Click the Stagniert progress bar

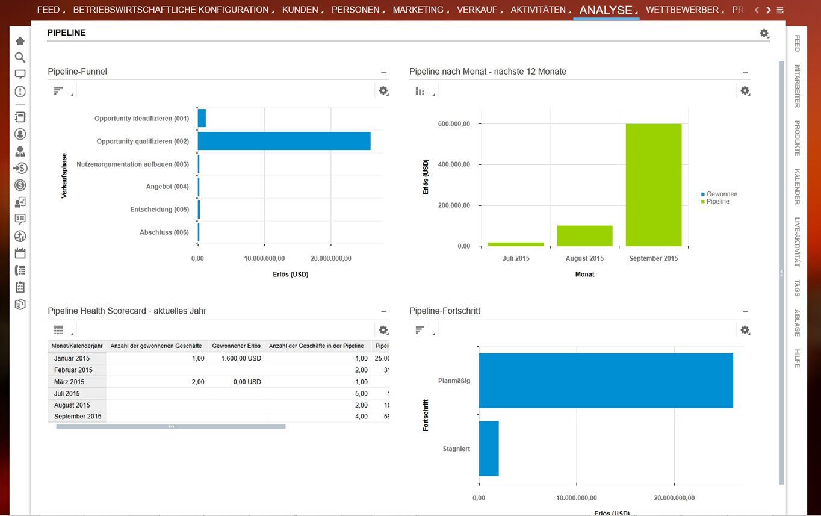point(489,449)
